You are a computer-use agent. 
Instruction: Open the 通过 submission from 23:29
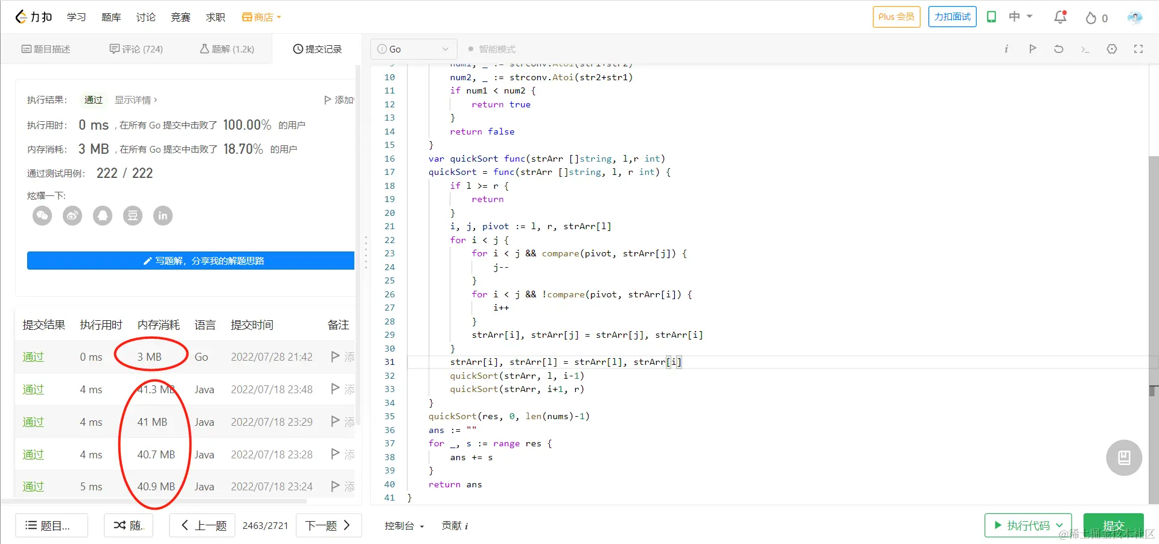click(33, 422)
